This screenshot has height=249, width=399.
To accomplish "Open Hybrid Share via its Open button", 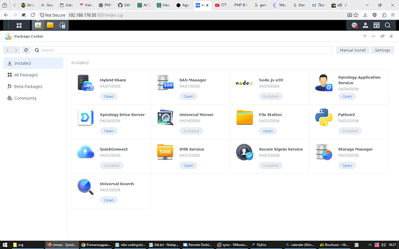I will (x=109, y=96).
